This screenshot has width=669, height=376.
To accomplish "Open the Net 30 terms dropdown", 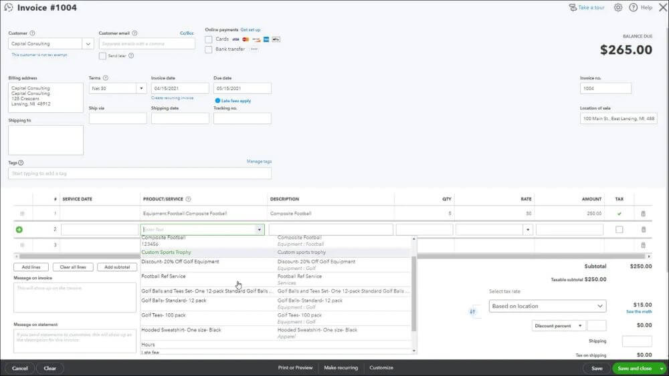I will [141, 89].
